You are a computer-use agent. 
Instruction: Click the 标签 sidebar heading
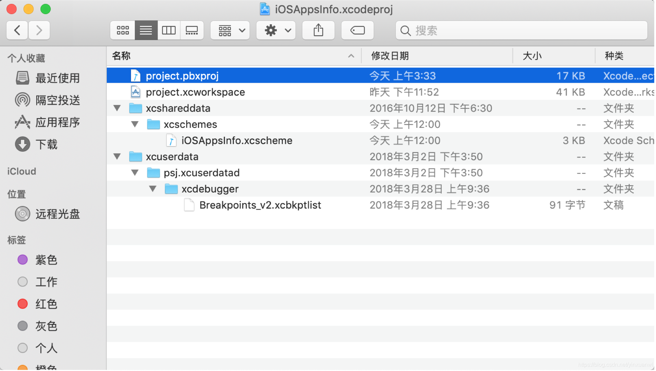point(17,240)
